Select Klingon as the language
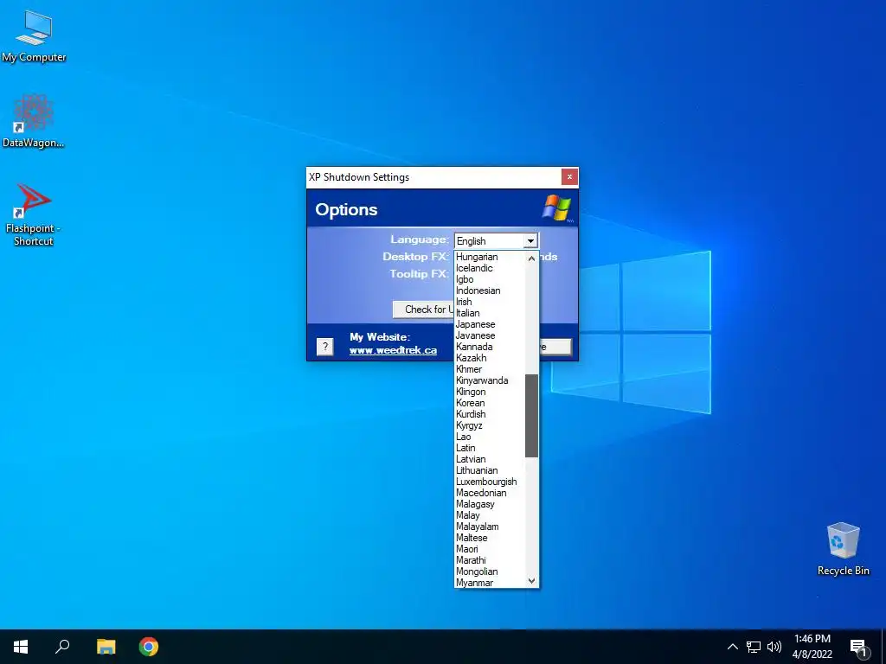The width and height of the screenshot is (886, 664). tap(491, 392)
